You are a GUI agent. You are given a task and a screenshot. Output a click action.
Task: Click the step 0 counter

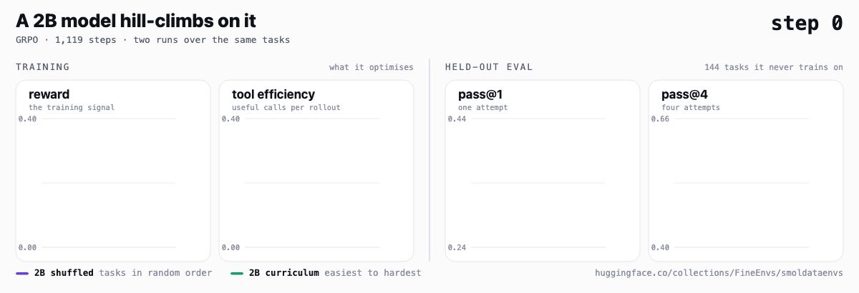click(x=807, y=23)
